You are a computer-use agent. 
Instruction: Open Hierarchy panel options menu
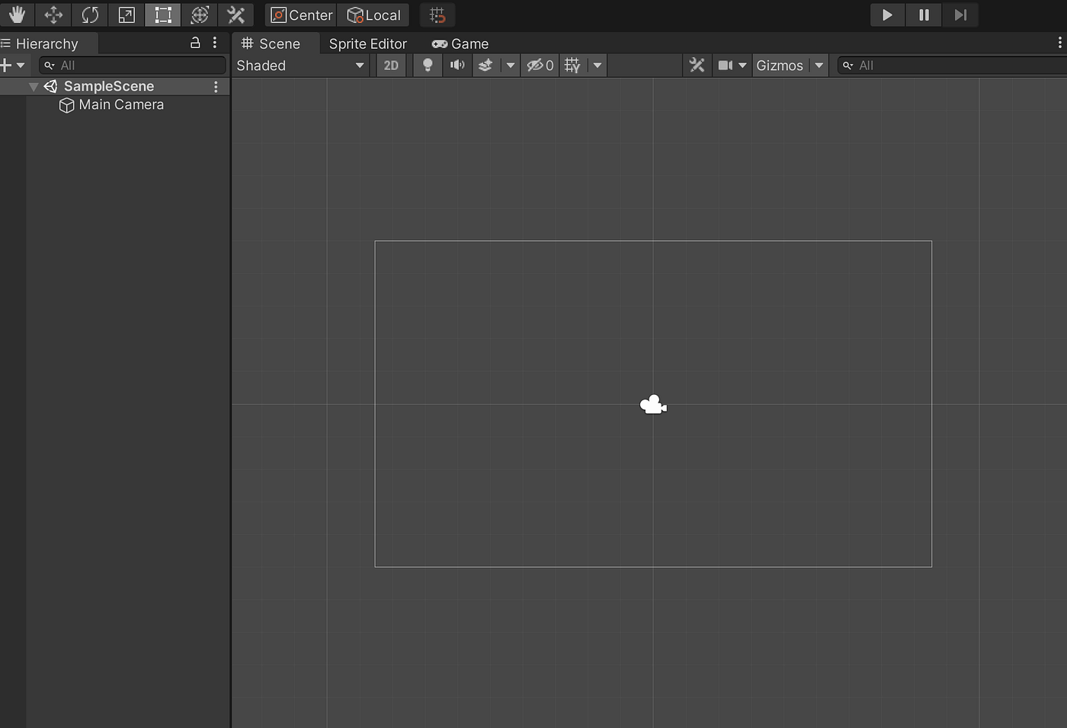click(x=215, y=43)
